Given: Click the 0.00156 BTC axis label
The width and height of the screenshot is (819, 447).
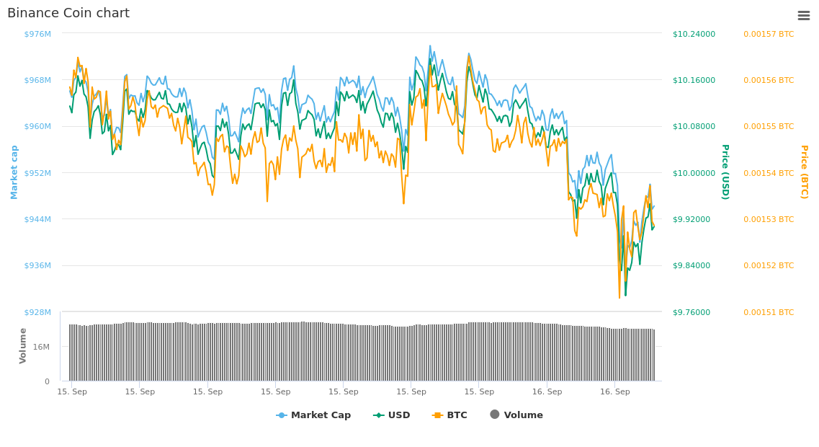Looking at the screenshot, I should pyautogui.click(x=769, y=80).
